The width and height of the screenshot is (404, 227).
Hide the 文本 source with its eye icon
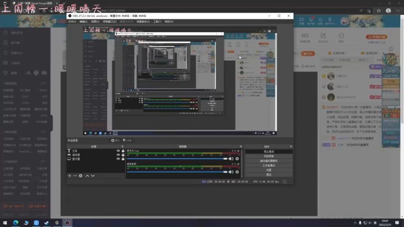118,151
